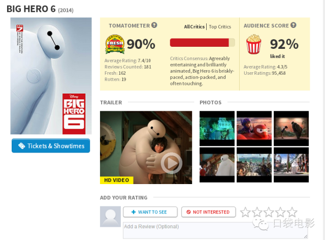The image size is (325, 240).
Task: Select the third rating star
Action: pos(269,212)
